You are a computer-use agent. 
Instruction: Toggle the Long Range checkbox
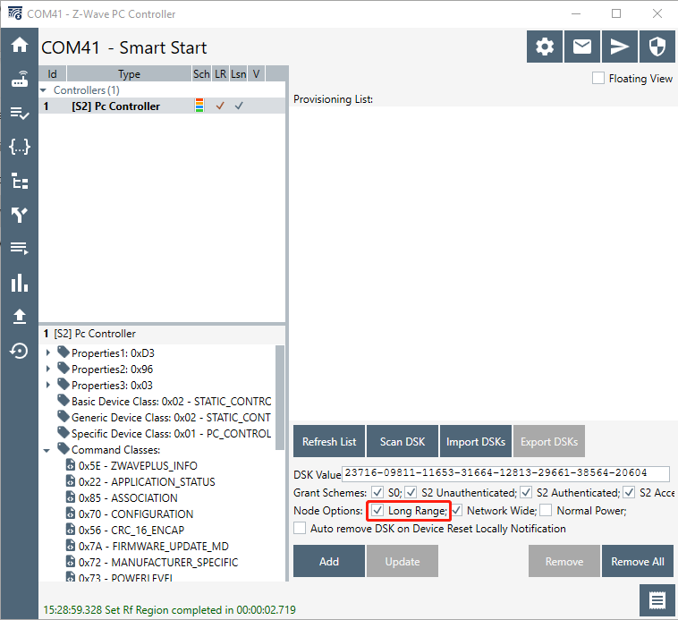tap(377, 511)
